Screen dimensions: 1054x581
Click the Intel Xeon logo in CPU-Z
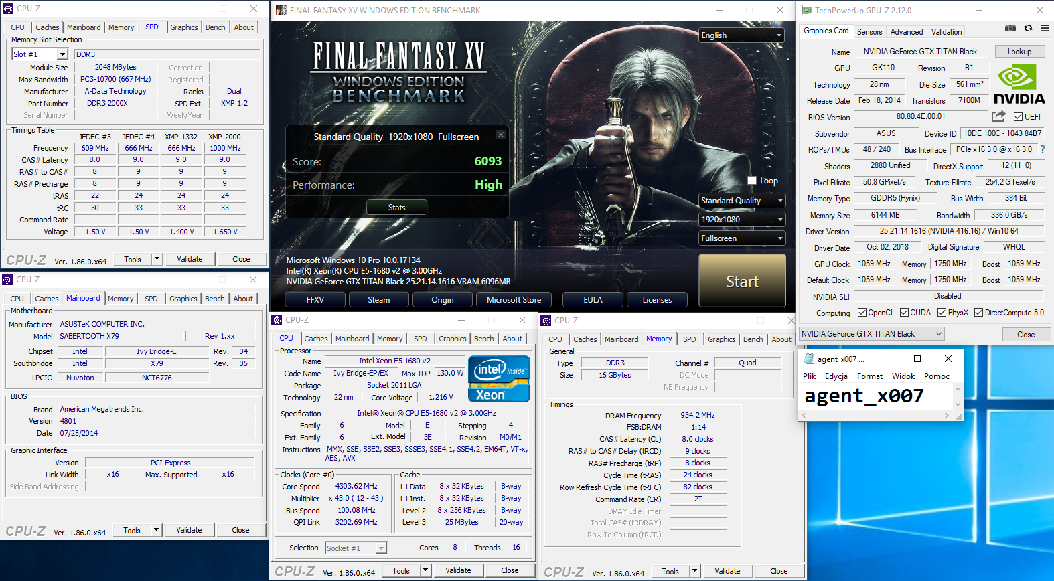point(499,379)
